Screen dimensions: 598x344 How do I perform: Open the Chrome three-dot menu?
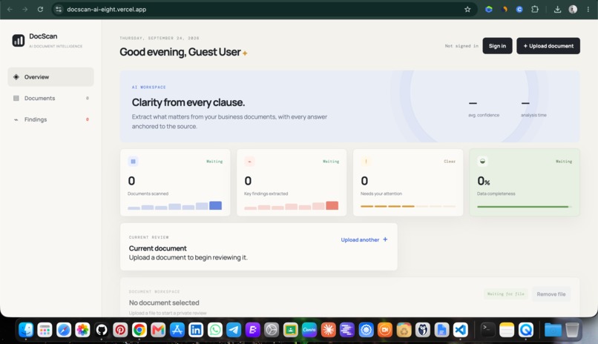(588, 9)
